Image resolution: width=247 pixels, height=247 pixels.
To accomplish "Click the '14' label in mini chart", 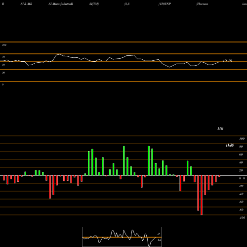I will click(x=159, y=240).
